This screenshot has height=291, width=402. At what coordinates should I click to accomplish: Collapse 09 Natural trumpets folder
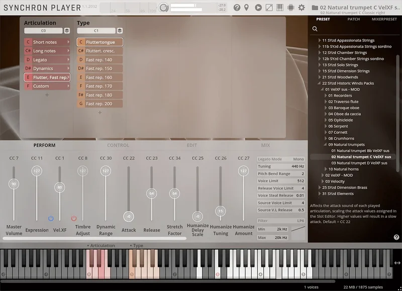[325, 144]
